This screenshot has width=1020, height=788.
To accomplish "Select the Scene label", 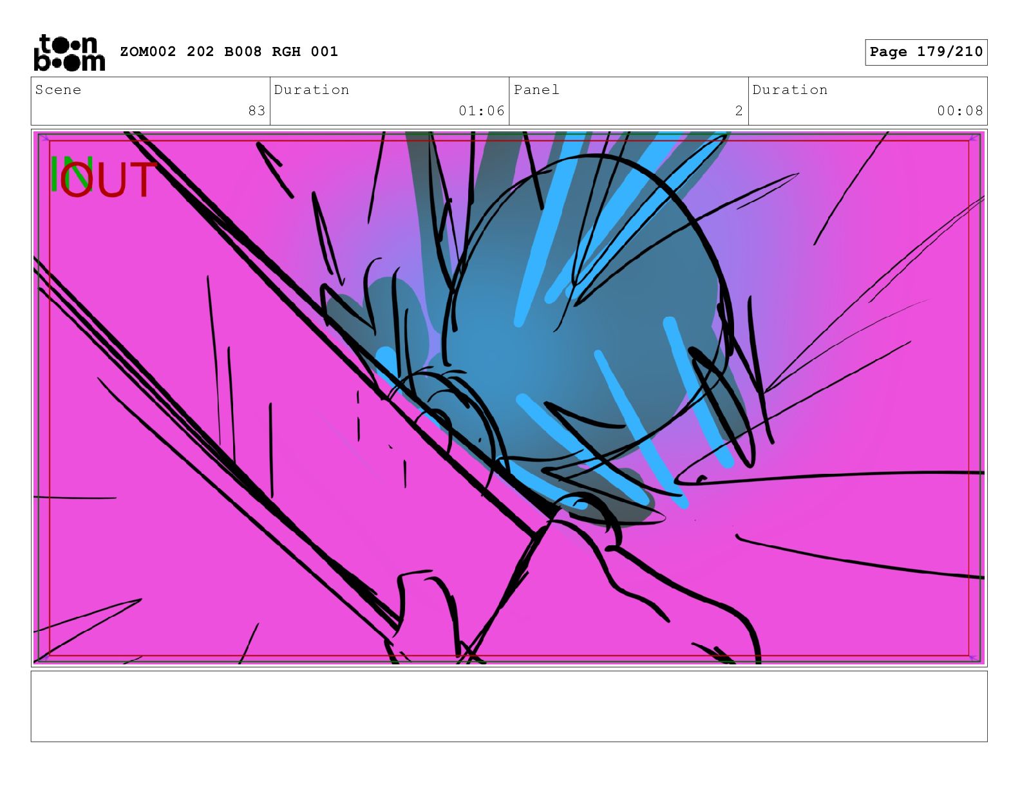I will [x=58, y=89].
